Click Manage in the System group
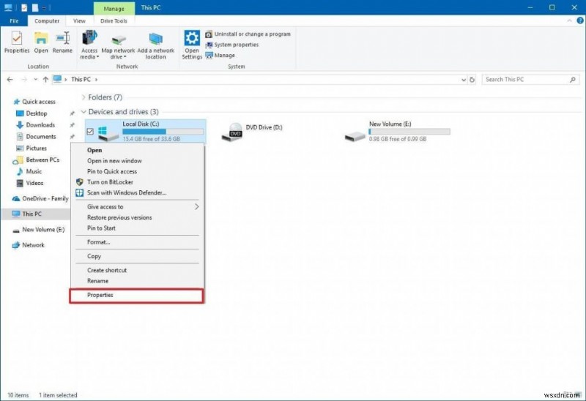Screen dimensions: 586x401 [220, 56]
